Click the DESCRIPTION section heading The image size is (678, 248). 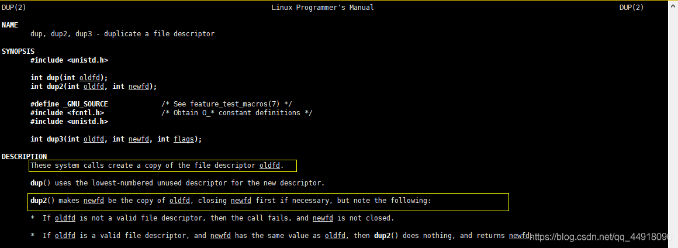tap(24, 156)
